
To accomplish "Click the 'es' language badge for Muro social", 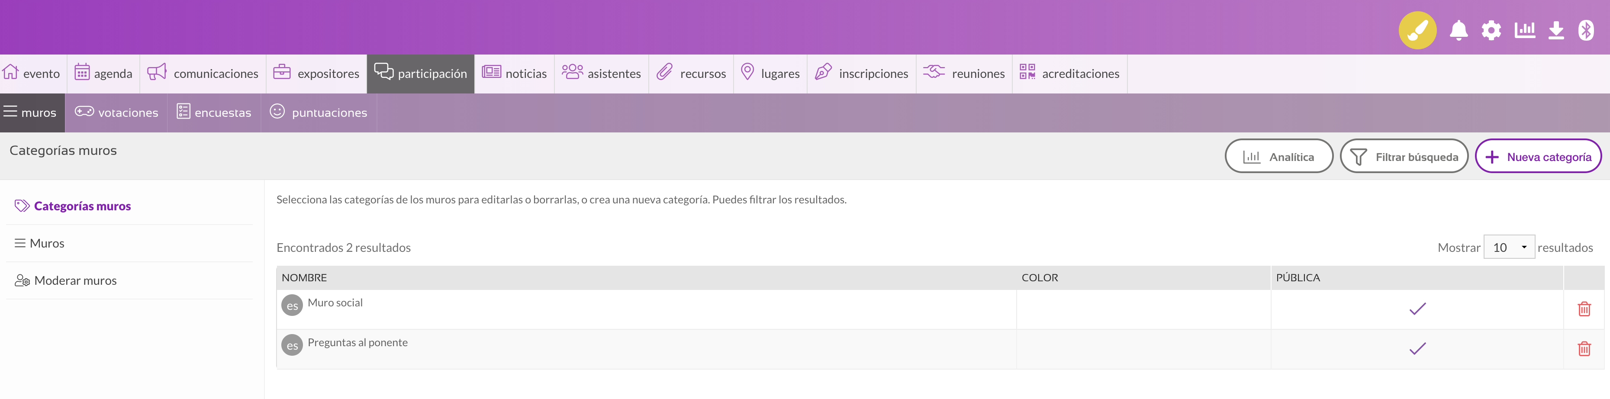I will (292, 306).
